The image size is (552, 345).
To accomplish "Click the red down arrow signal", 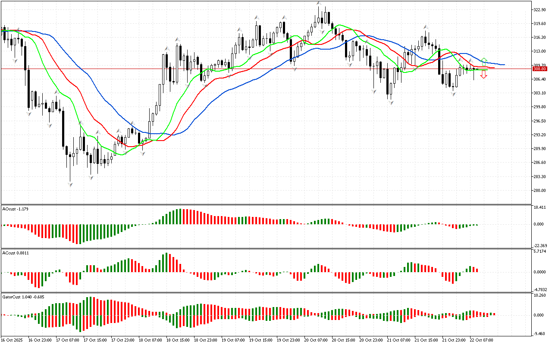I will pos(484,75).
